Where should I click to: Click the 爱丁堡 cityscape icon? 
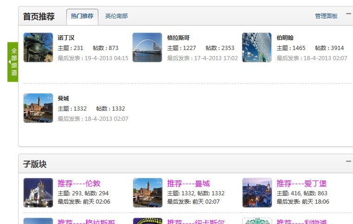257,193
